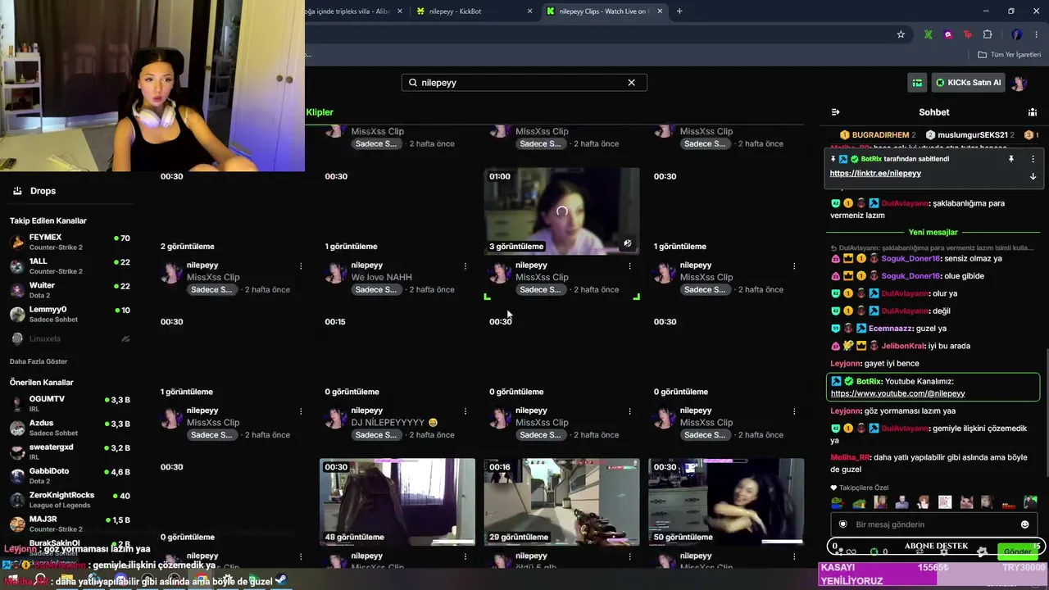
Task: Open a new browser tab
Action: point(679,11)
